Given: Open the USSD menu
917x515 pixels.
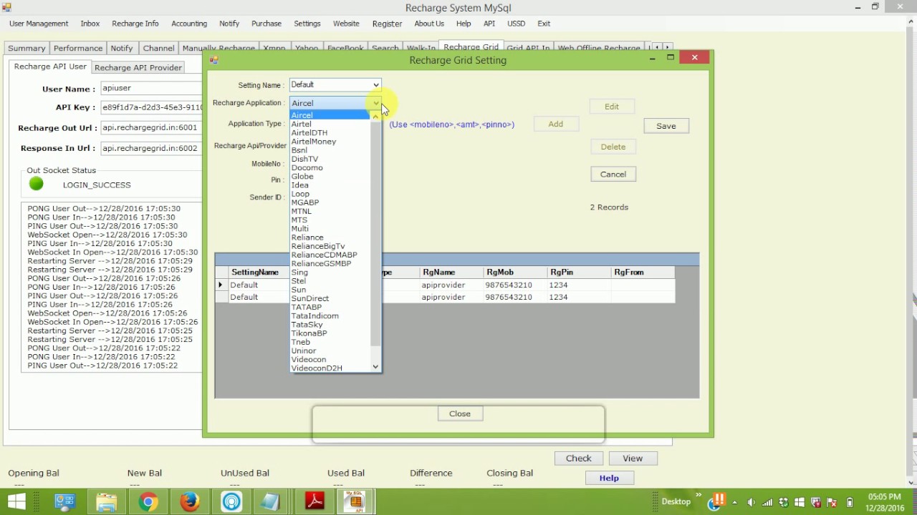Looking at the screenshot, I should pyautogui.click(x=517, y=24).
